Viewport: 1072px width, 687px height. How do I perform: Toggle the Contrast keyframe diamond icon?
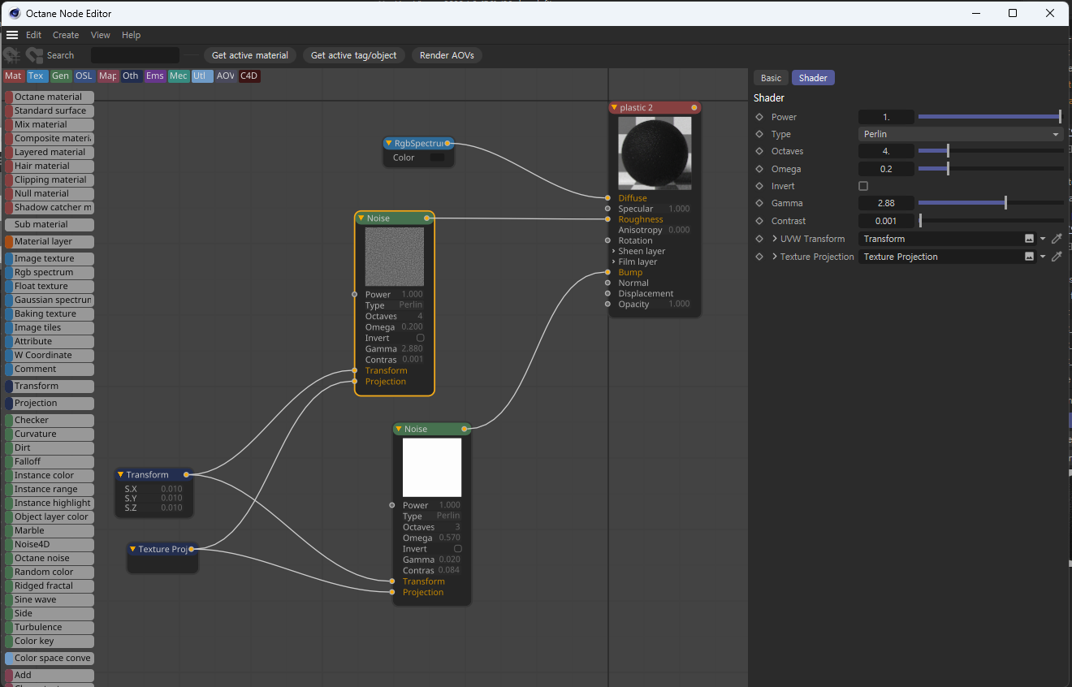point(759,221)
